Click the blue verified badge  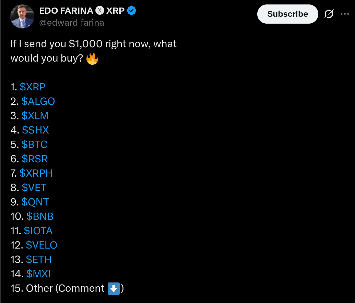pos(131,11)
